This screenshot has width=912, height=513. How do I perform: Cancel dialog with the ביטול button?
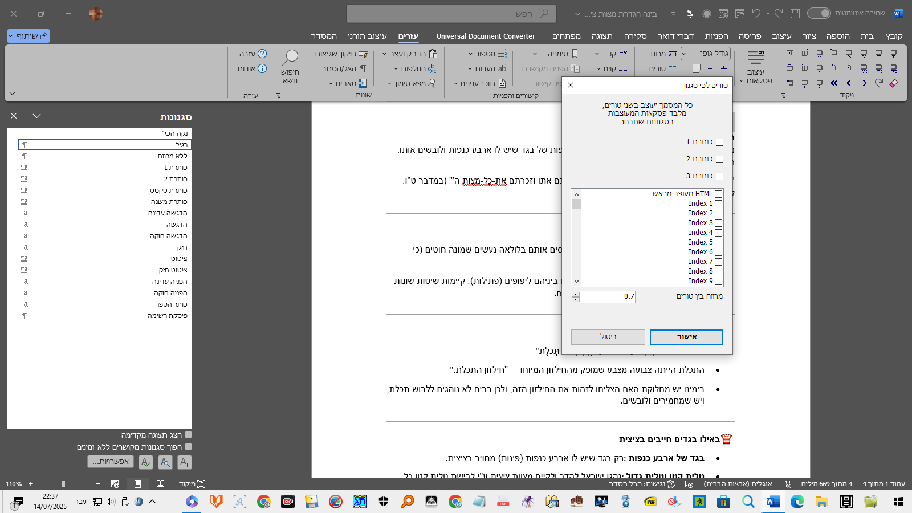pyautogui.click(x=608, y=337)
